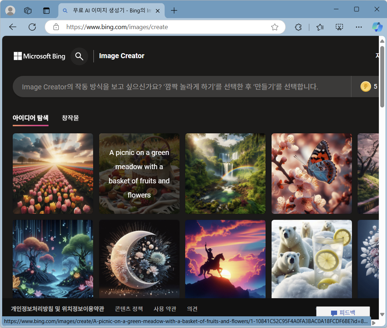
Task: Open Copilot from the browser toolbar
Action: pyautogui.click(x=377, y=27)
